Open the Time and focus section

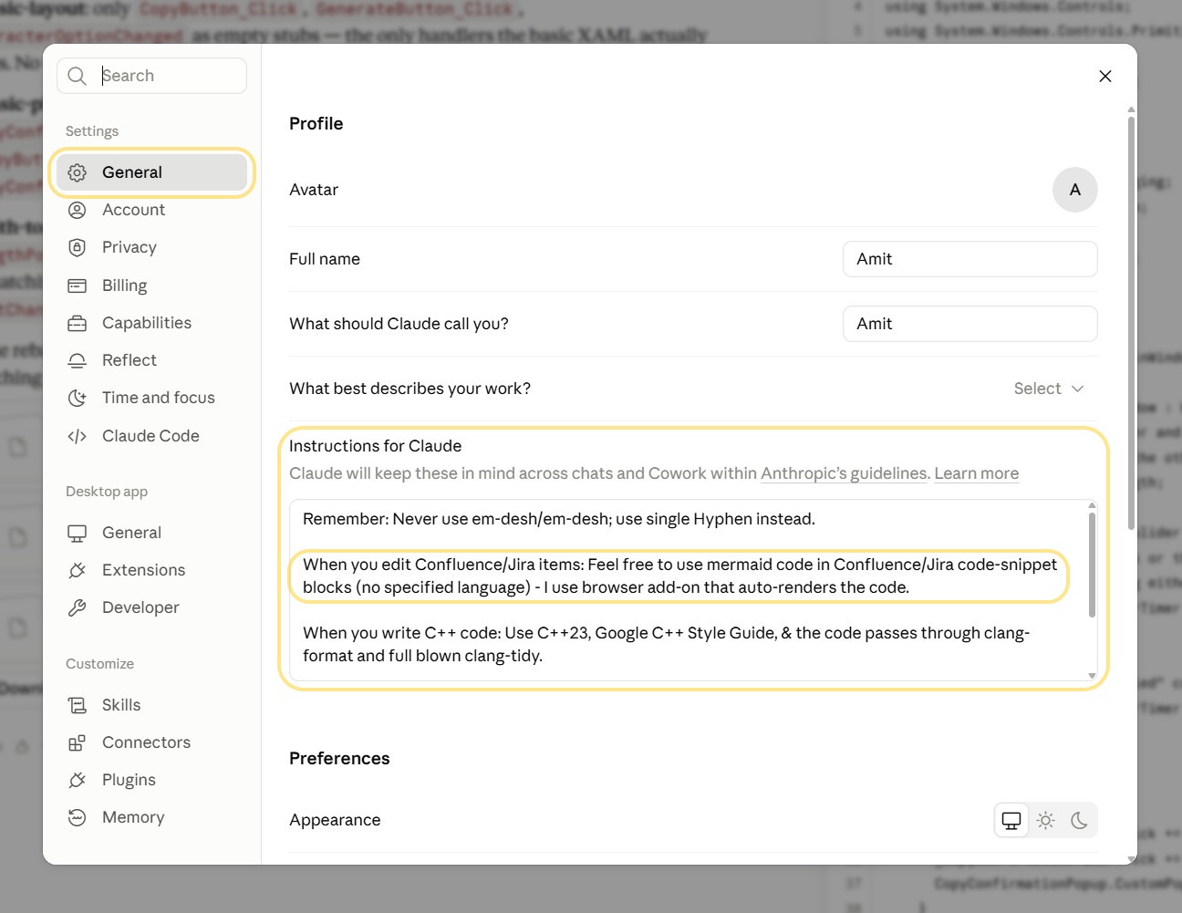(x=151, y=398)
